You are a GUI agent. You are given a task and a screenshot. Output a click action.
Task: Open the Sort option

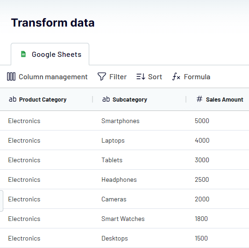149,77
